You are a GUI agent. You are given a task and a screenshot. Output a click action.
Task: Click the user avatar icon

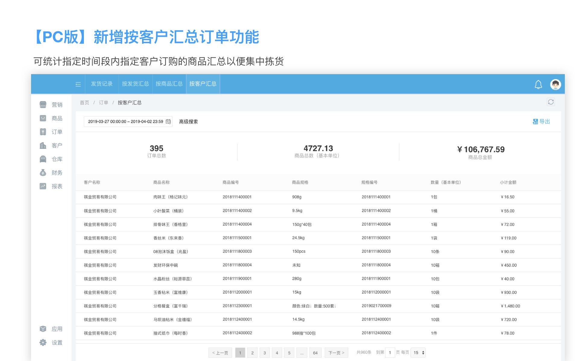coord(555,85)
